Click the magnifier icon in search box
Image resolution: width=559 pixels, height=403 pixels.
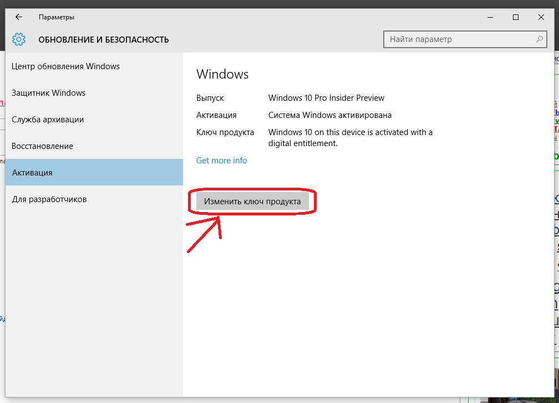pyautogui.click(x=539, y=39)
